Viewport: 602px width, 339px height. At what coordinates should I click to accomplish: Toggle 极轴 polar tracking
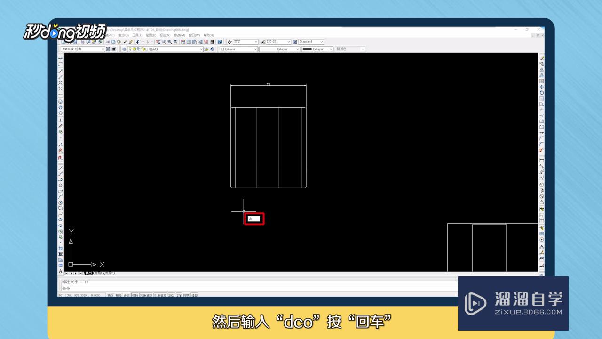135,295
